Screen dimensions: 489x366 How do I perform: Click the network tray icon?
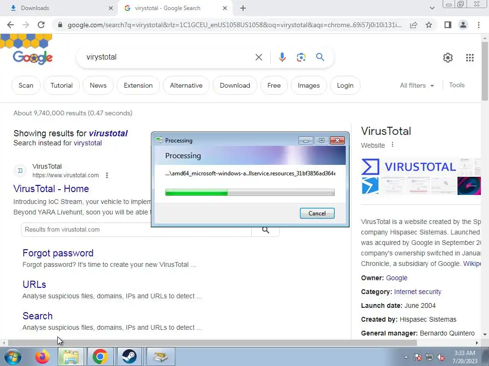[429, 357]
